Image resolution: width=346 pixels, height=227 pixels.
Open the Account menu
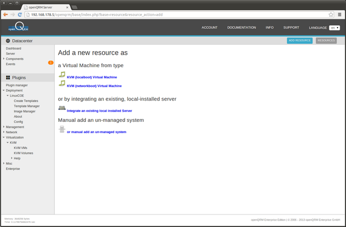click(209, 28)
